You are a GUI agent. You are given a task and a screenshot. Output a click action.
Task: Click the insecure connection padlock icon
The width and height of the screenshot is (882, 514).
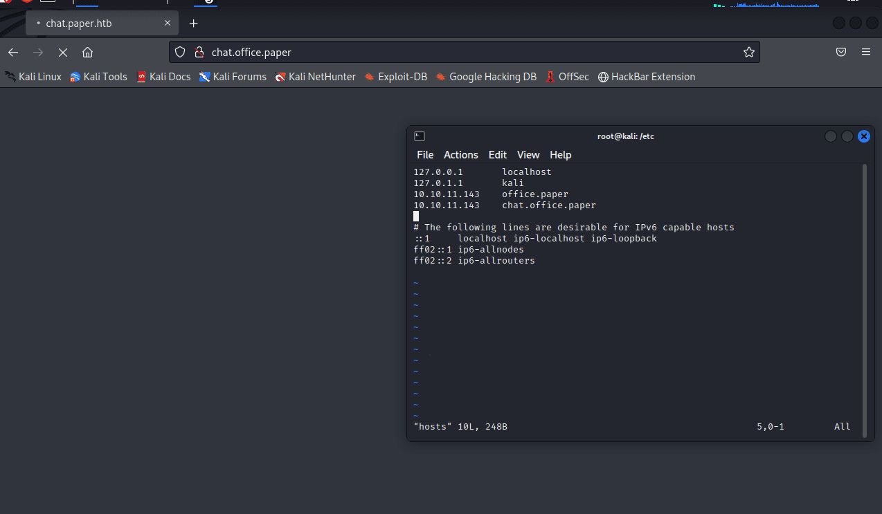pos(199,53)
